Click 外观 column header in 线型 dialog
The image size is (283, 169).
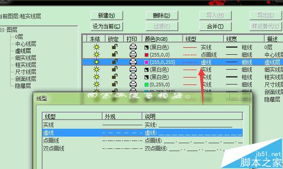pos(122,116)
